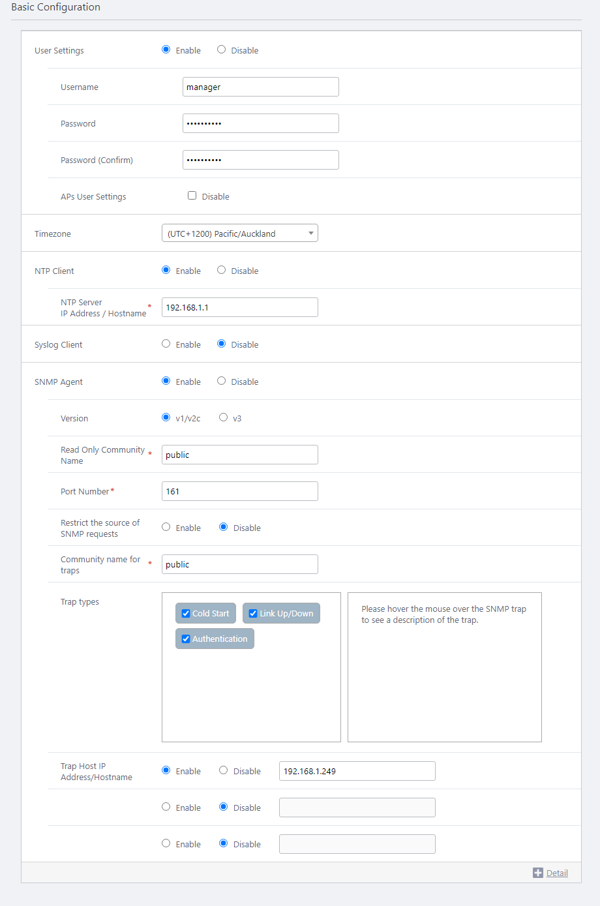Enable the Syslog Client
The height and width of the screenshot is (906, 600).
click(x=166, y=344)
